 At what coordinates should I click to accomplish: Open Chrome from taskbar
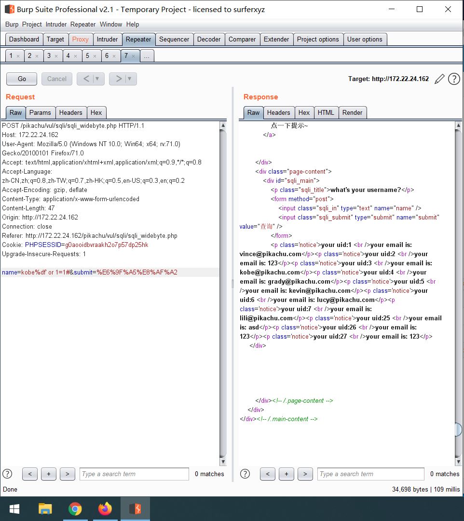75,509
